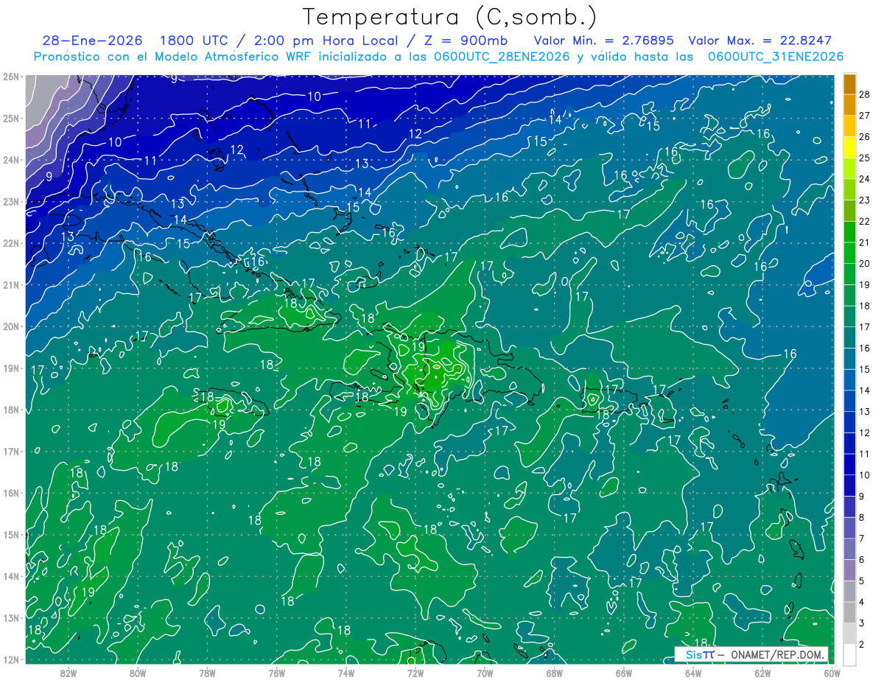
Task: Click the 72W longitude axis label
Action: click(x=415, y=673)
